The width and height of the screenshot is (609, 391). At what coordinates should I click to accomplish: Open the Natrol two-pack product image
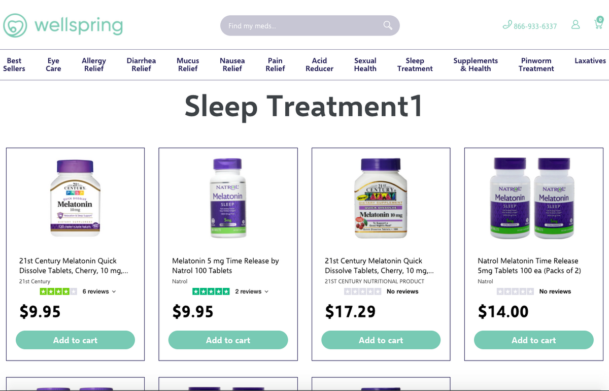tap(533, 198)
